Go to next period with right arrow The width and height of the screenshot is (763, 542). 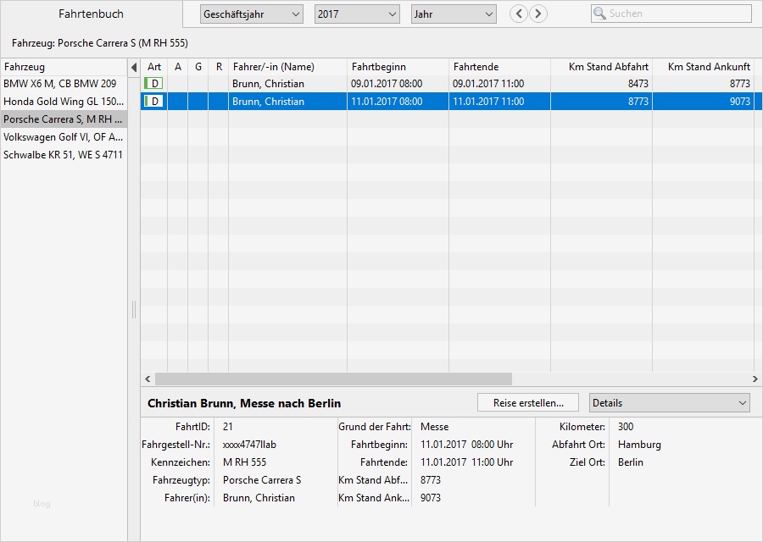538,14
